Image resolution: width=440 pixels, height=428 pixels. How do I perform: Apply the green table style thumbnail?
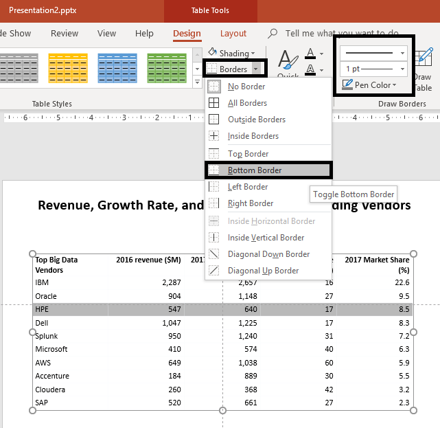pyautogui.click(x=167, y=68)
